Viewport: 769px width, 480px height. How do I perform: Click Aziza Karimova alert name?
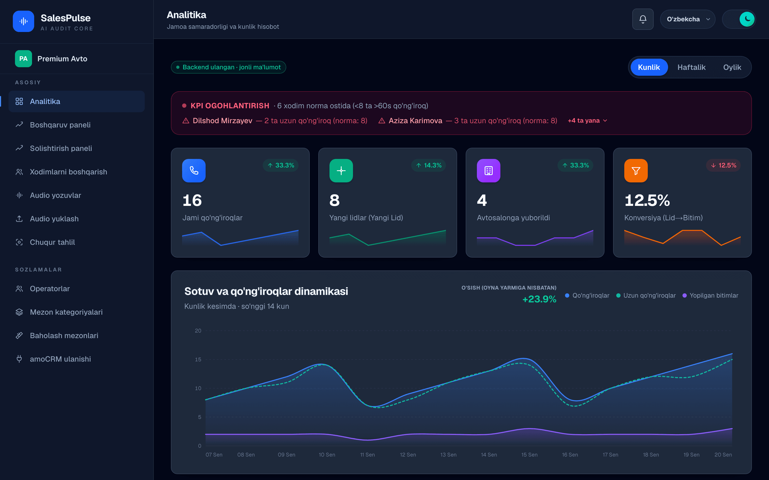click(x=415, y=121)
